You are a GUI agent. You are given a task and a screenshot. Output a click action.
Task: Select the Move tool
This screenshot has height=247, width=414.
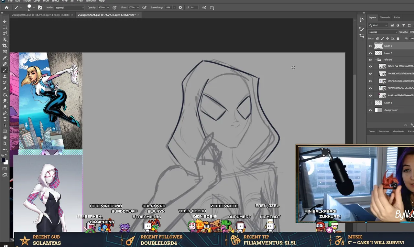point(5,21)
